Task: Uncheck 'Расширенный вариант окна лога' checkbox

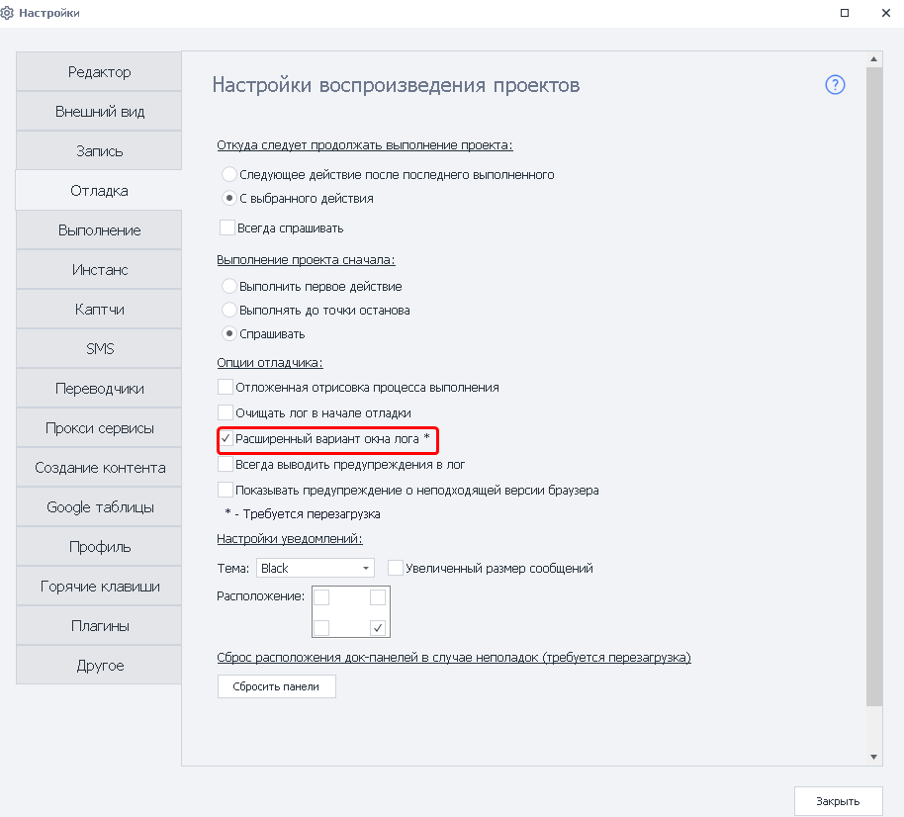Action: [x=226, y=437]
